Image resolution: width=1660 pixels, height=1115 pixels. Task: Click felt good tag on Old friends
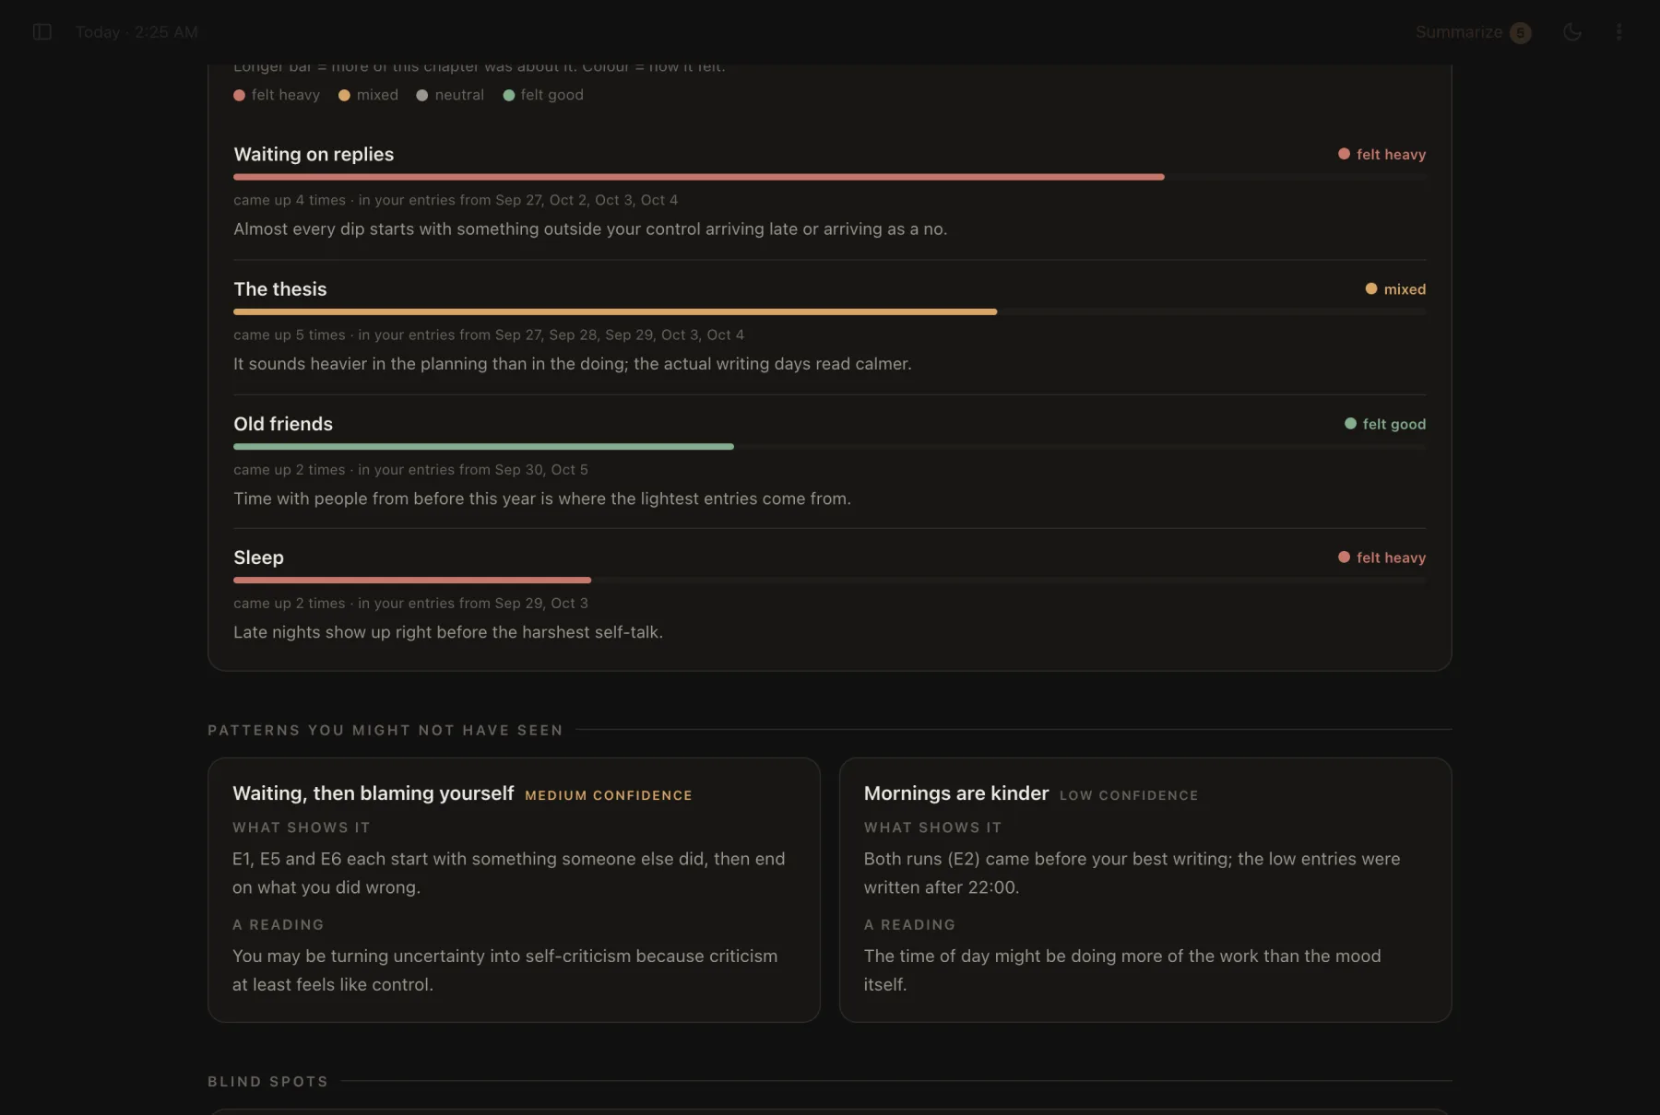pos(1385,424)
